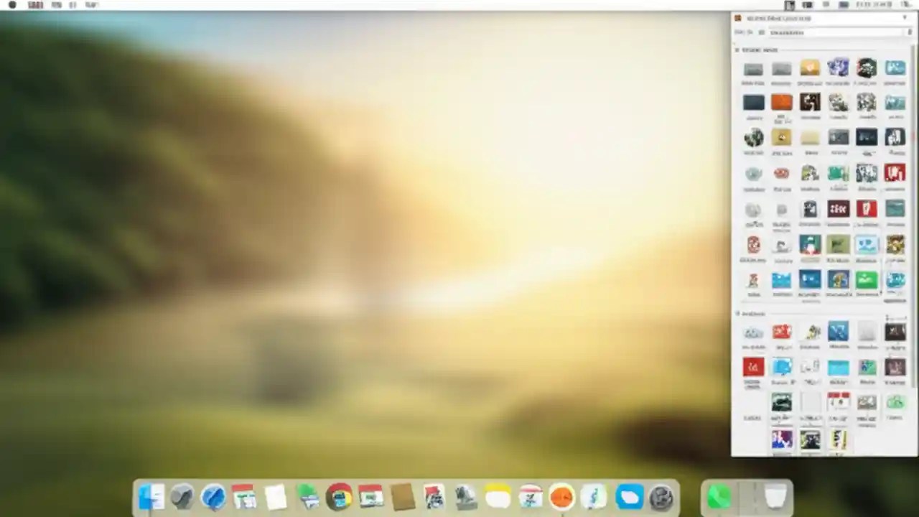This screenshot has height=517, width=919.
Task: Toggle the grid view icon beside the search field
Action: pos(761,32)
